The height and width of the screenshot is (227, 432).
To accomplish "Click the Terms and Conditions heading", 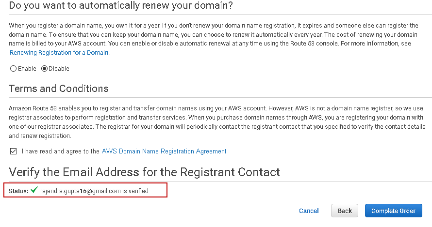I will point(59,89).
